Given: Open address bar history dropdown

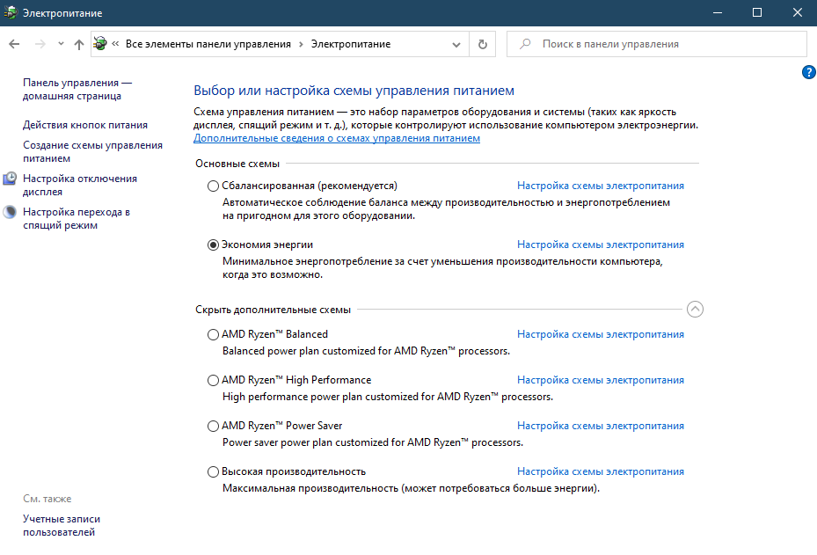Looking at the screenshot, I should 456,44.
